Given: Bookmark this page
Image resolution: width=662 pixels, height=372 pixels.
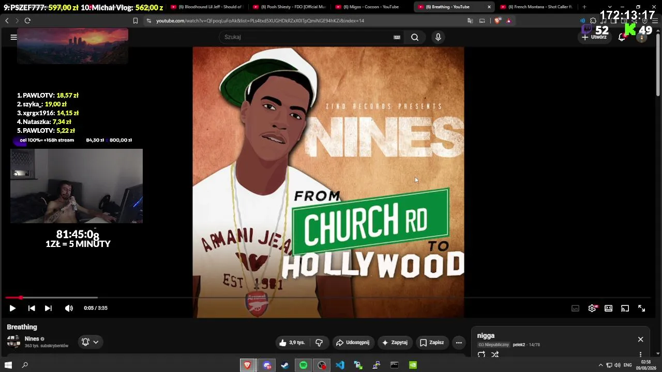Looking at the screenshot, I should [136, 21].
